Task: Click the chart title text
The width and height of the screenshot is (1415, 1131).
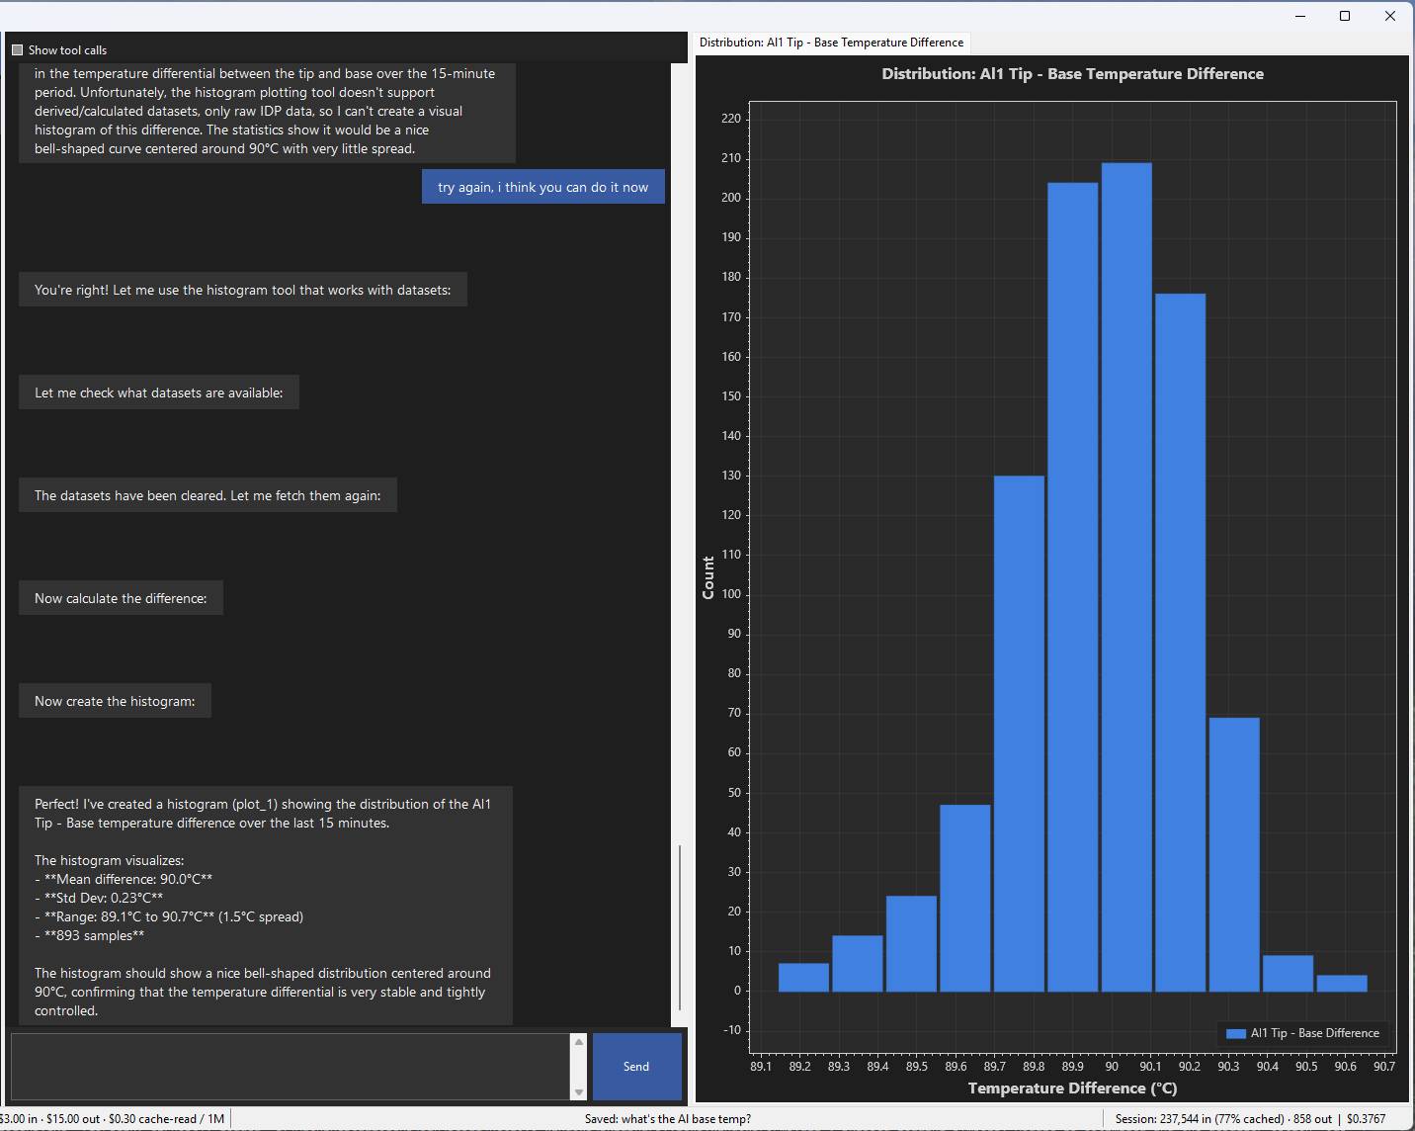Action: 1073,74
